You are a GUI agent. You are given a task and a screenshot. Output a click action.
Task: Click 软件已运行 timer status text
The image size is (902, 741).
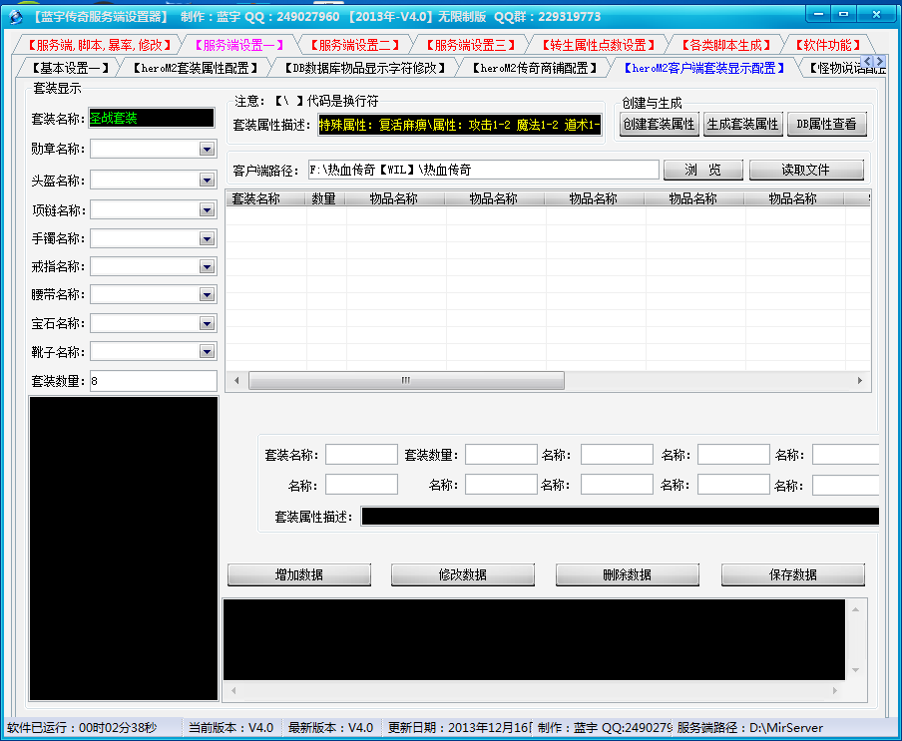(x=82, y=728)
